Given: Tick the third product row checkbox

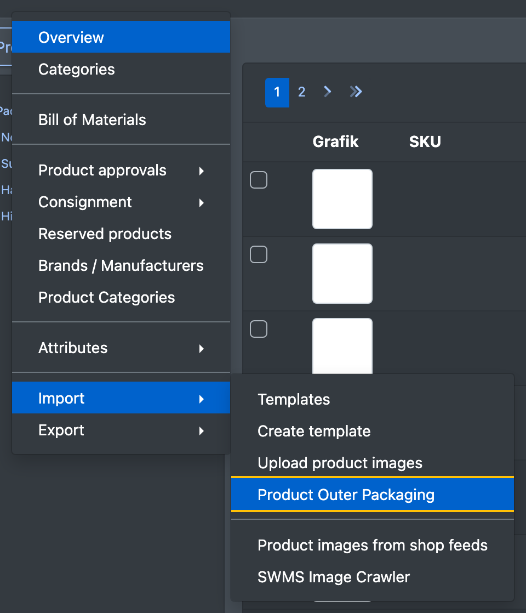Looking at the screenshot, I should click(259, 329).
